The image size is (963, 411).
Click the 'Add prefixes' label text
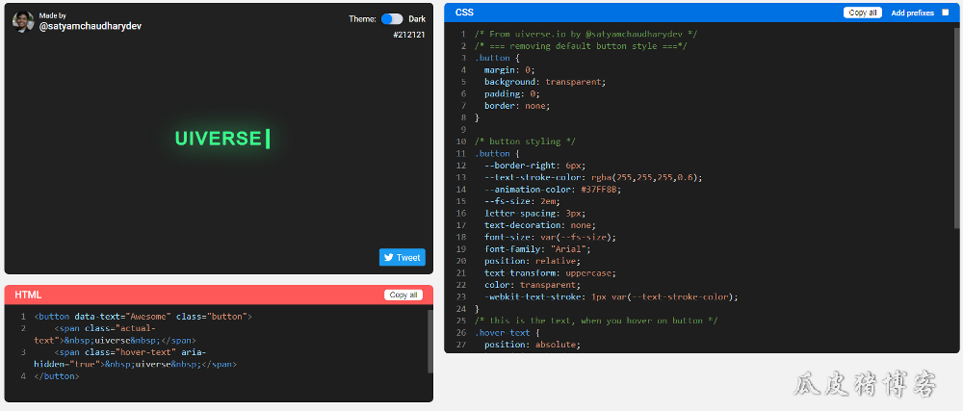(x=913, y=13)
